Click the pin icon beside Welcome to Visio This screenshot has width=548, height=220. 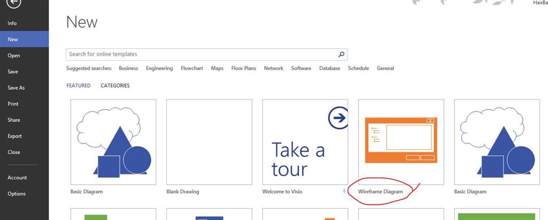tap(344, 191)
